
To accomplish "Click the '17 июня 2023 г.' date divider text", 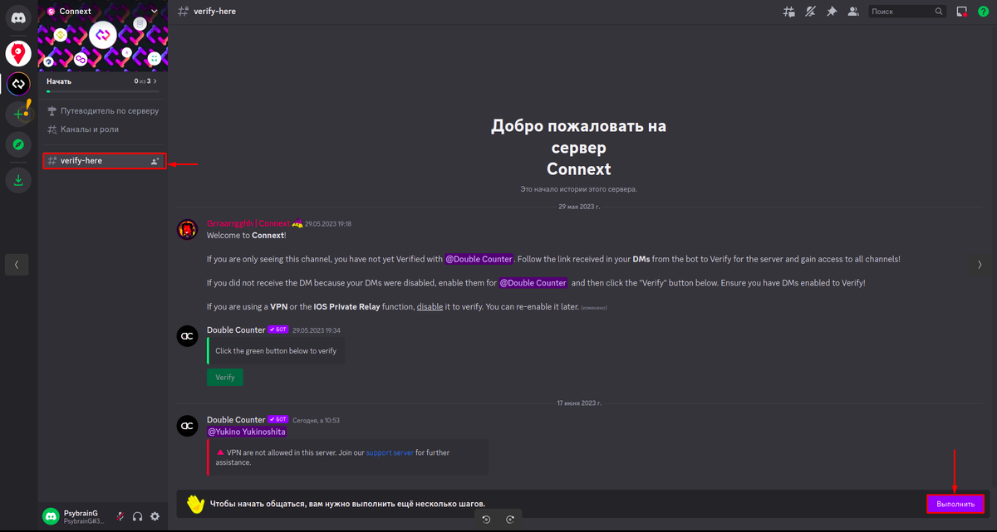I will pyautogui.click(x=579, y=403).
